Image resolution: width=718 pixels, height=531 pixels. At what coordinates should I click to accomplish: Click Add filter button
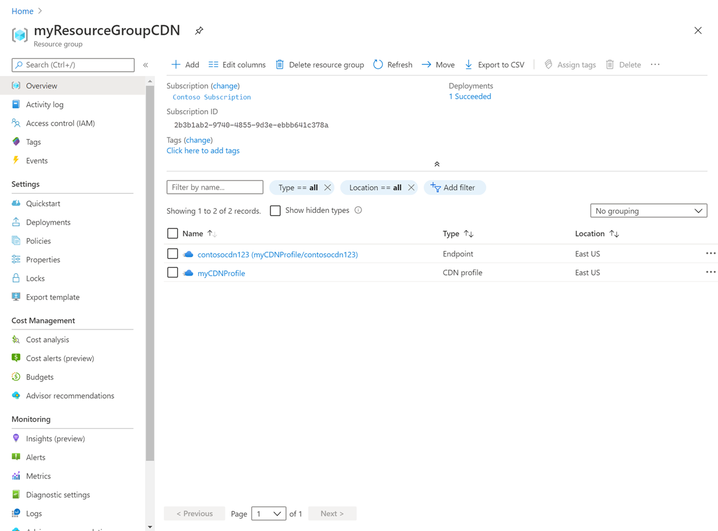[455, 188]
